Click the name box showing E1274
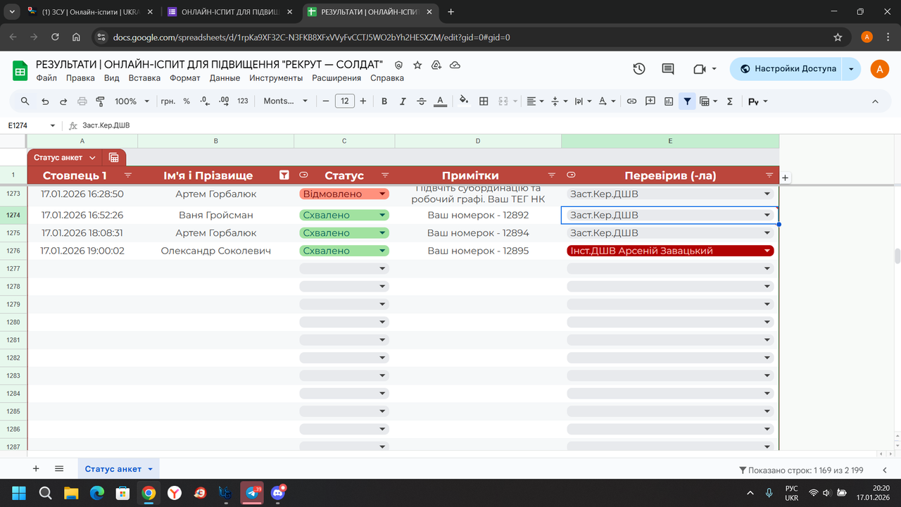 (32, 125)
